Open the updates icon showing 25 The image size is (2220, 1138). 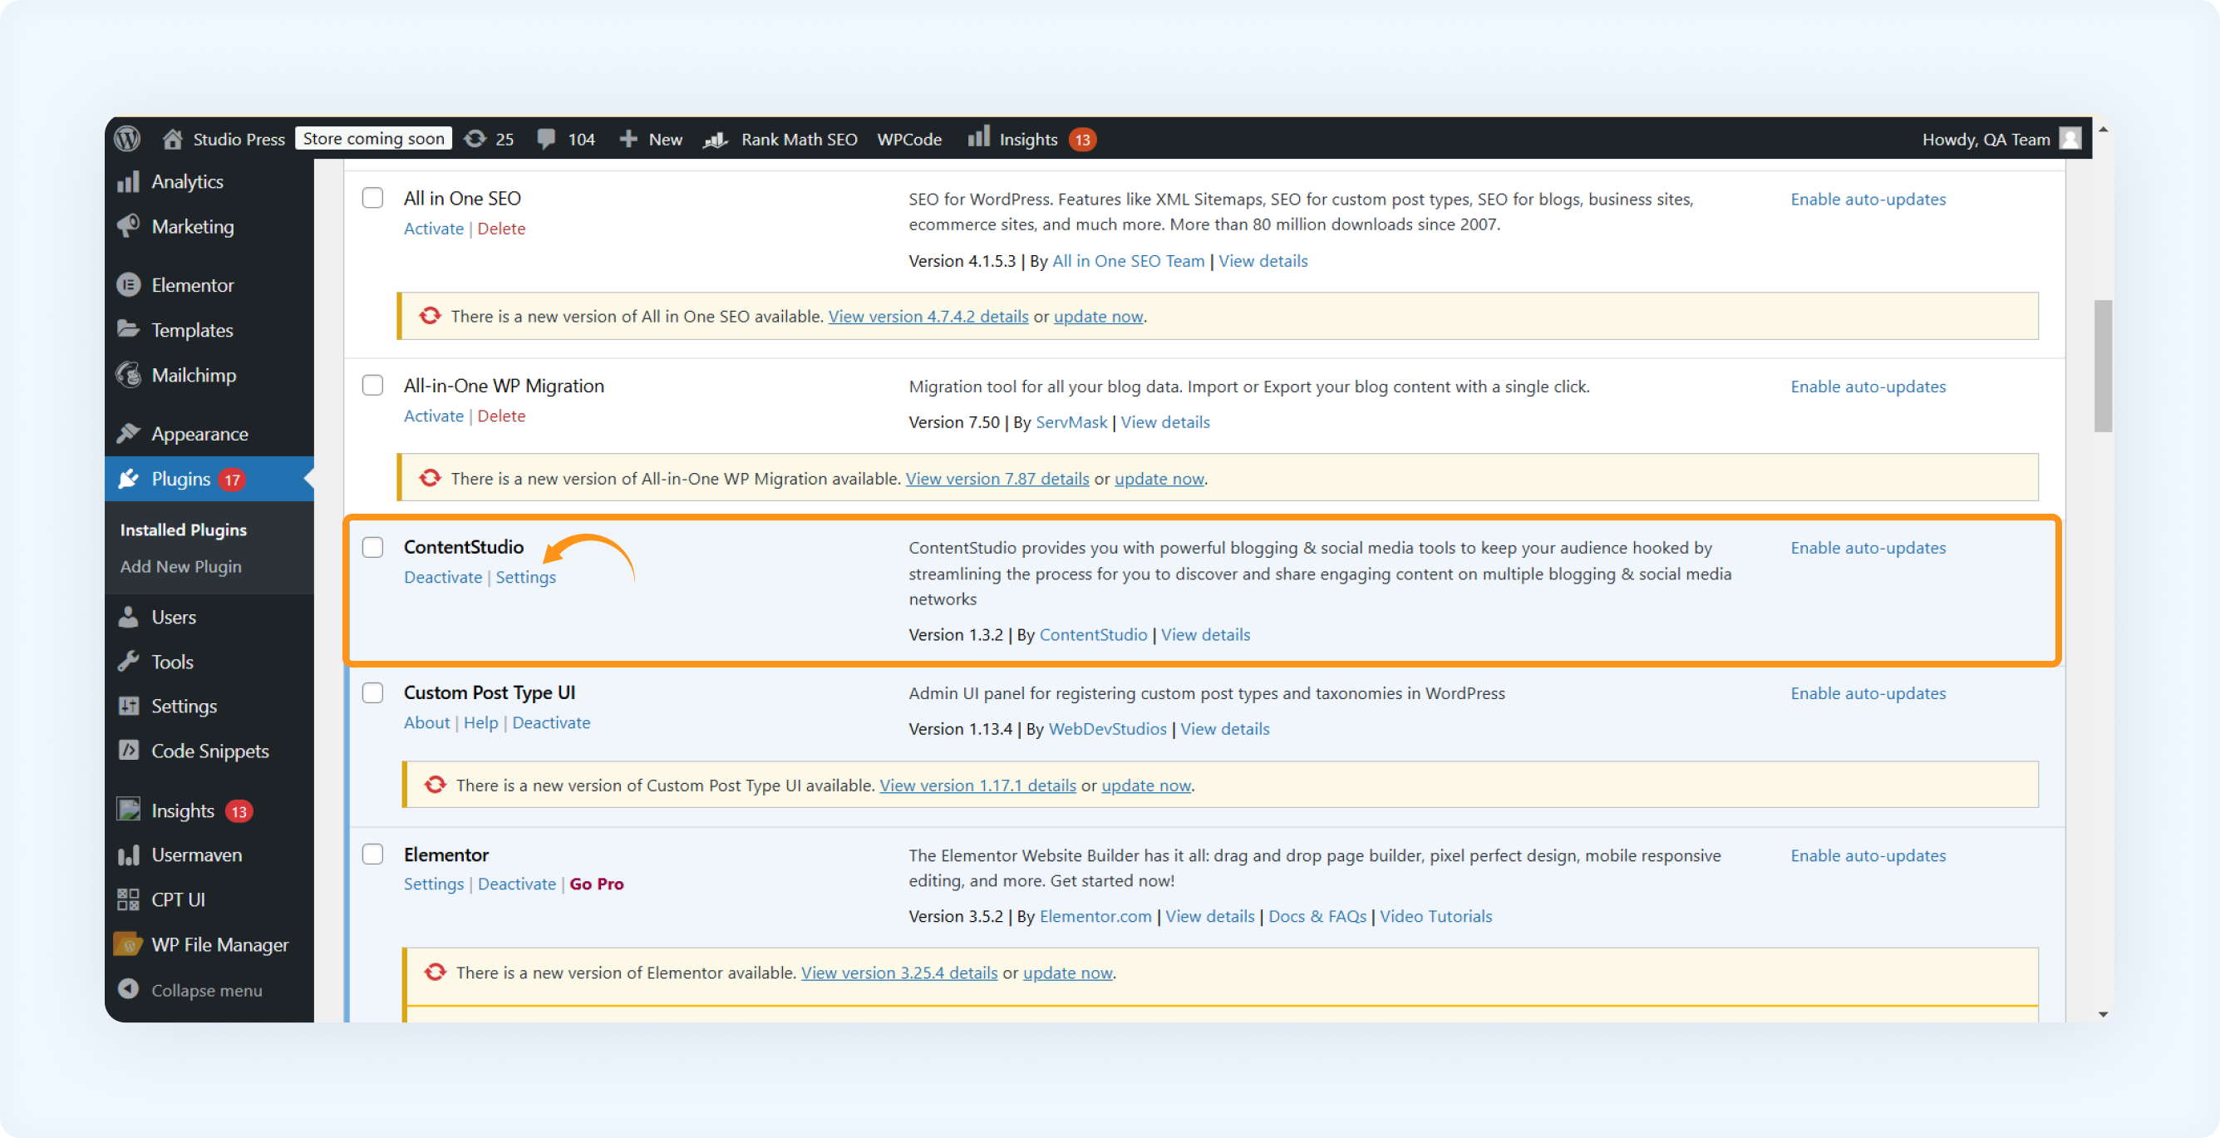[x=475, y=139]
